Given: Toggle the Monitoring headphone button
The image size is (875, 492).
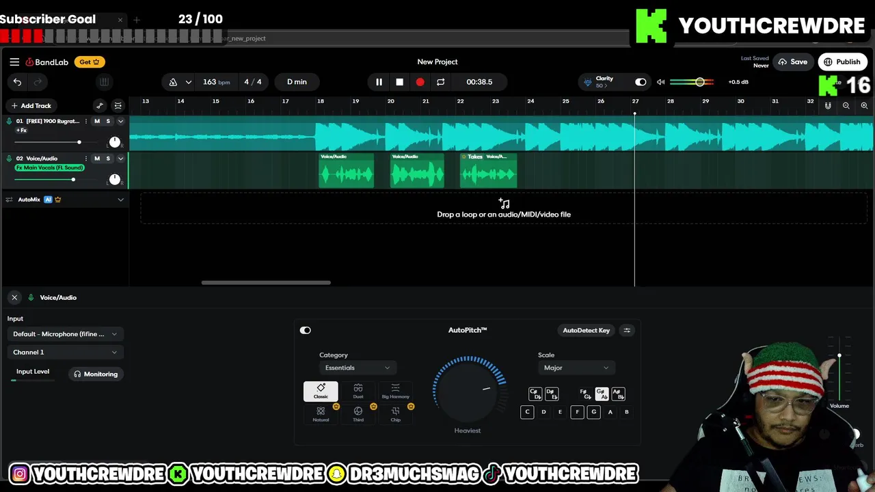Looking at the screenshot, I should tap(96, 374).
